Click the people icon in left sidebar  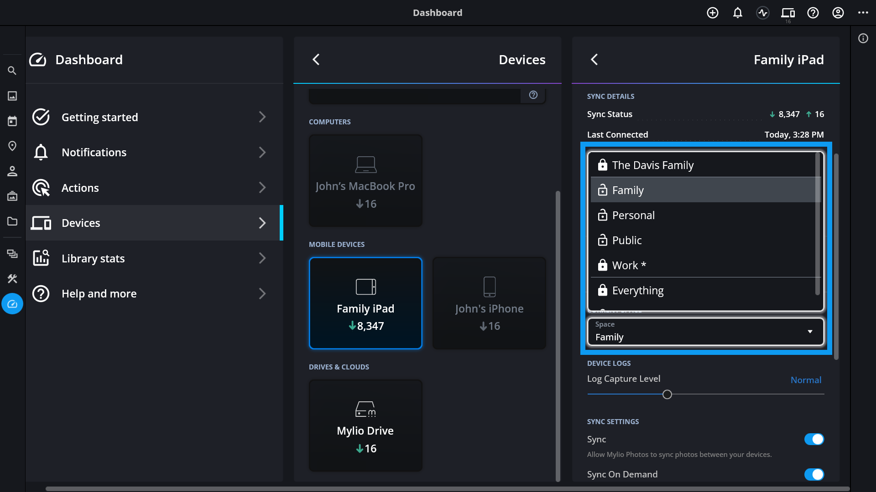point(12,171)
